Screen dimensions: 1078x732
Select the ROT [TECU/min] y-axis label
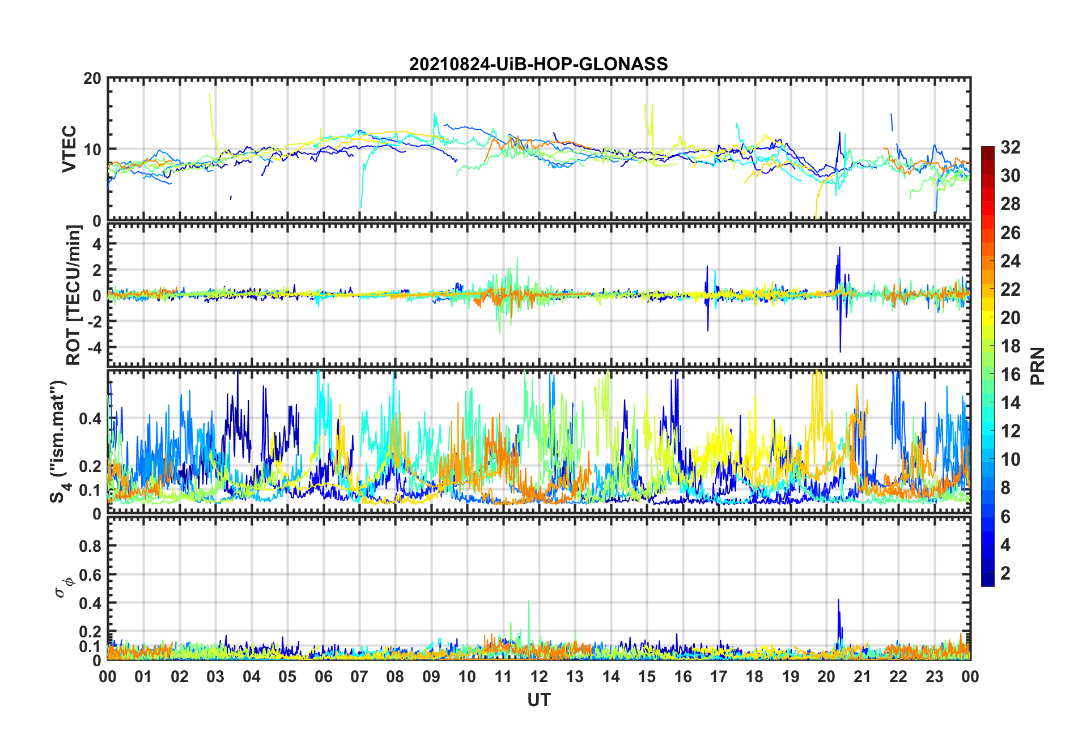click(x=74, y=295)
